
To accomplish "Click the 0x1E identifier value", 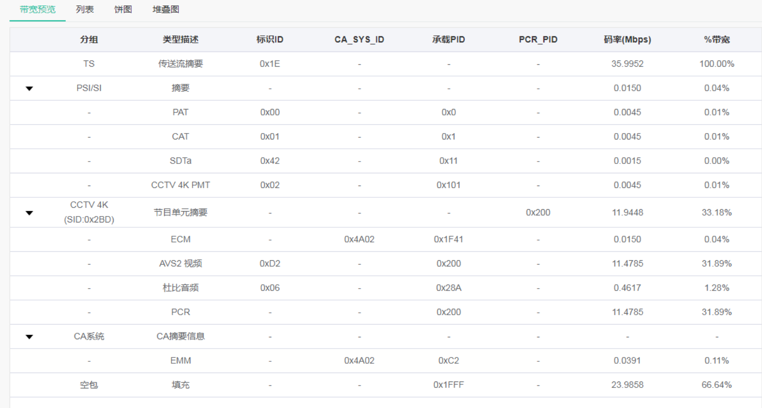I will 270,64.
